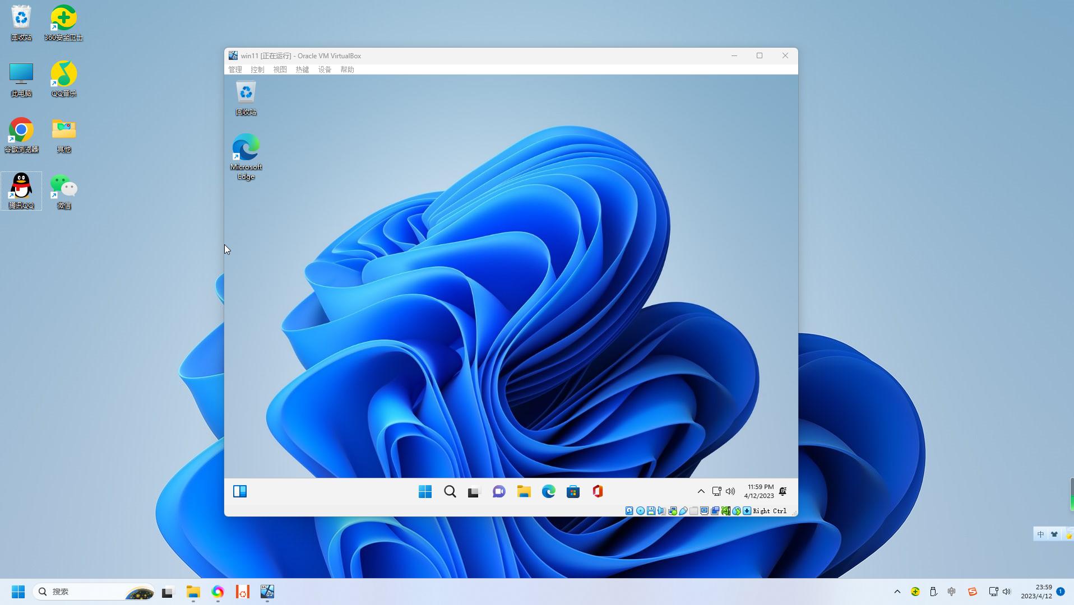Open guest File Explorer from VM taskbar

click(x=524, y=492)
